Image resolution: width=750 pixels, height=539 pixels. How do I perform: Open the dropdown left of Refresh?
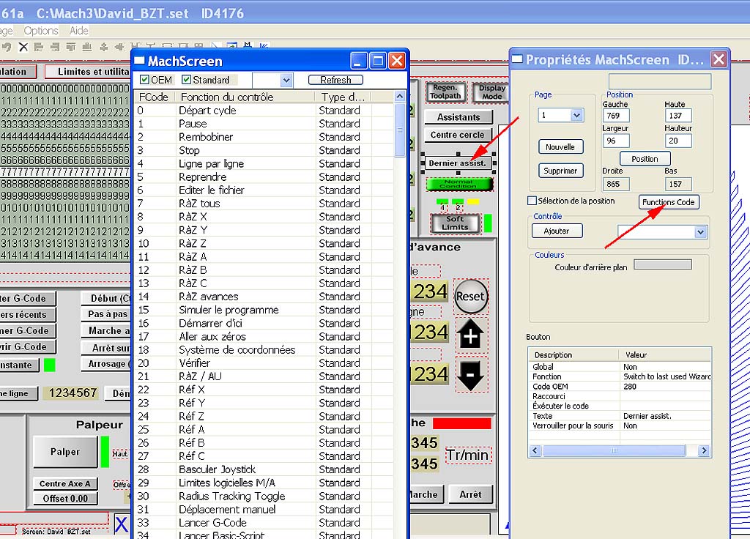coord(286,80)
